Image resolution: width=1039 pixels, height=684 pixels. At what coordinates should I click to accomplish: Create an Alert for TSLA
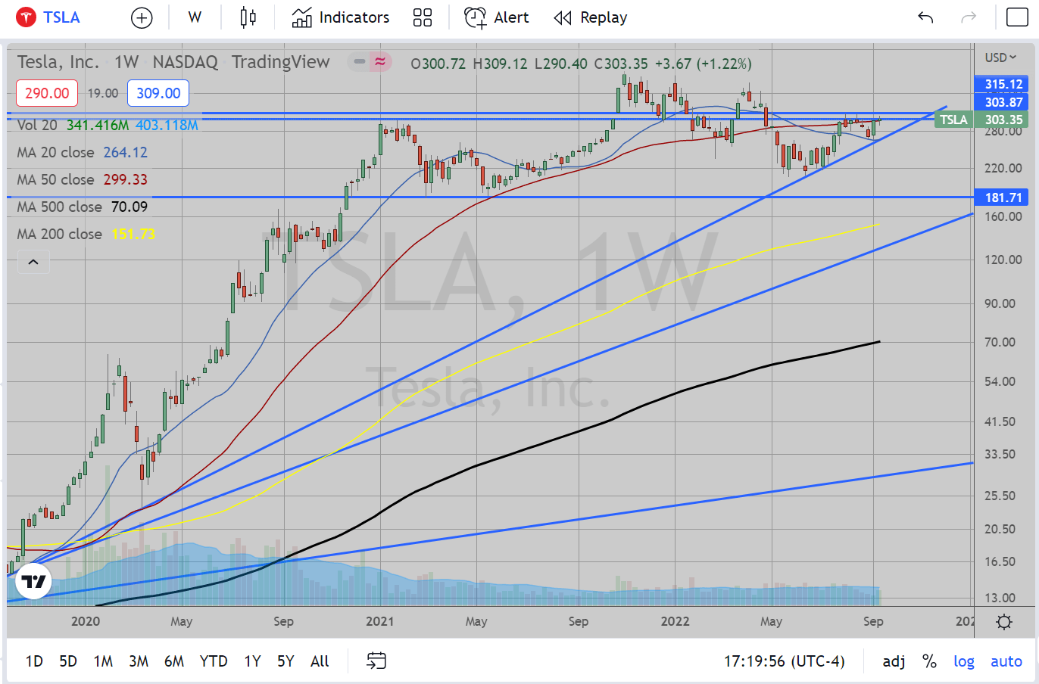tap(496, 18)
